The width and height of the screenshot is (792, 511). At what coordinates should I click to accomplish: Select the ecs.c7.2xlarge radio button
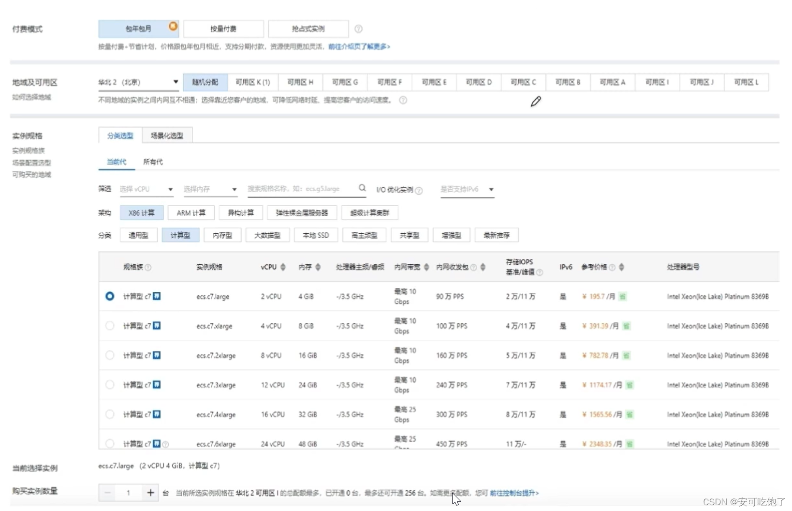coord(110,355)
